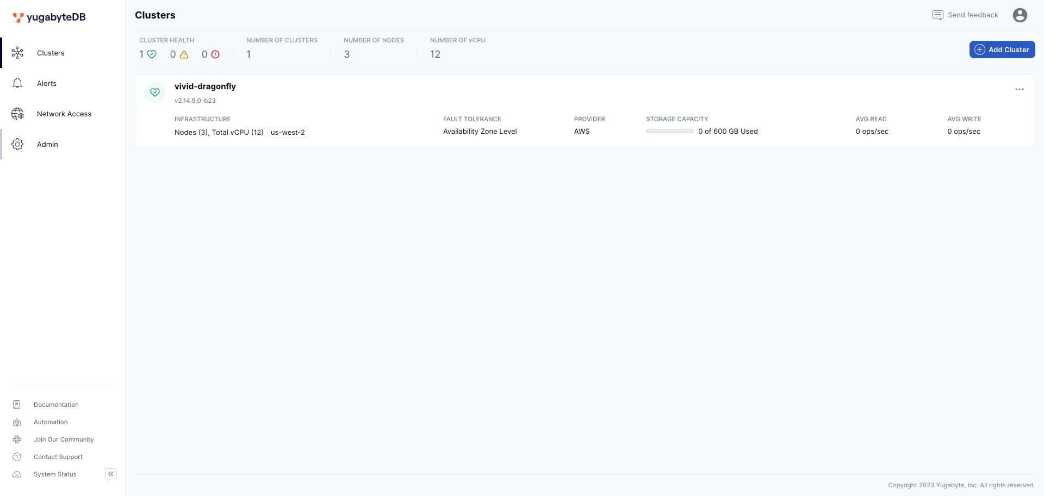Click the PROVIDER column label
The width and height of the screenshot is (1044, 496).
click(589, 119)
